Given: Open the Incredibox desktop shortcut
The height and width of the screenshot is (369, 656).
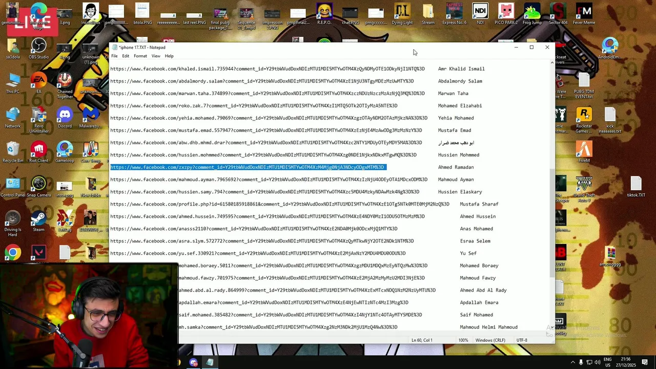Looking at the screenshot, I should coord(91,14).
